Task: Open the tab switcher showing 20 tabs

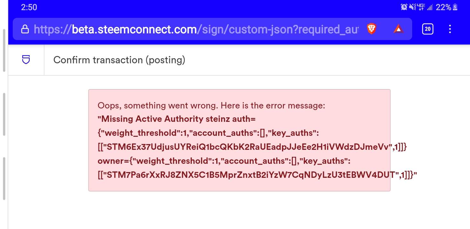Action: (x=427, y=29)
